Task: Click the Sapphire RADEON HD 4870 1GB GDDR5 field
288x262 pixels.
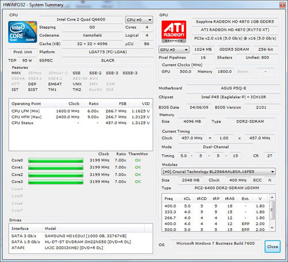Action: [235, 22]
